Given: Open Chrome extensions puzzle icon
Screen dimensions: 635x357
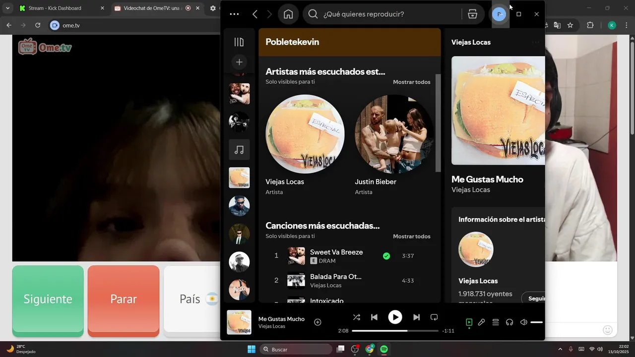Looking at the screenshot, I should (x=590, y=25).
